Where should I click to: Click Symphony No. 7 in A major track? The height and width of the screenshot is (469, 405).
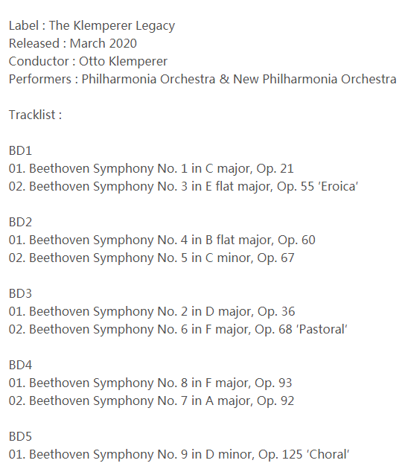click(x=151, y=401)
